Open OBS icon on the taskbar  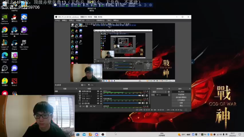[x=103, y=135]
